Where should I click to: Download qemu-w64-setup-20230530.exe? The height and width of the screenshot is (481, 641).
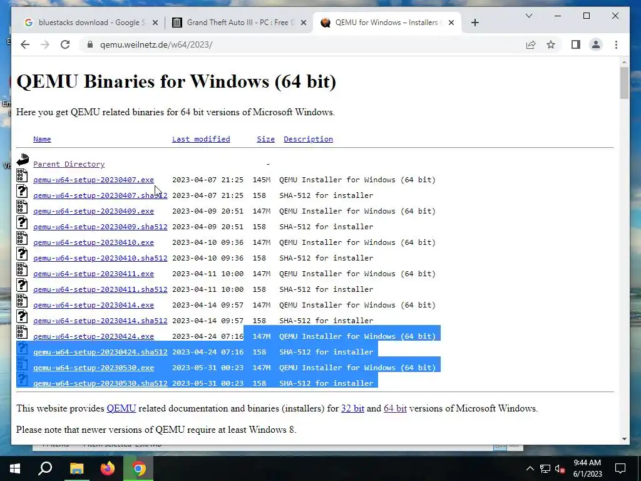[x=94, y=368]
